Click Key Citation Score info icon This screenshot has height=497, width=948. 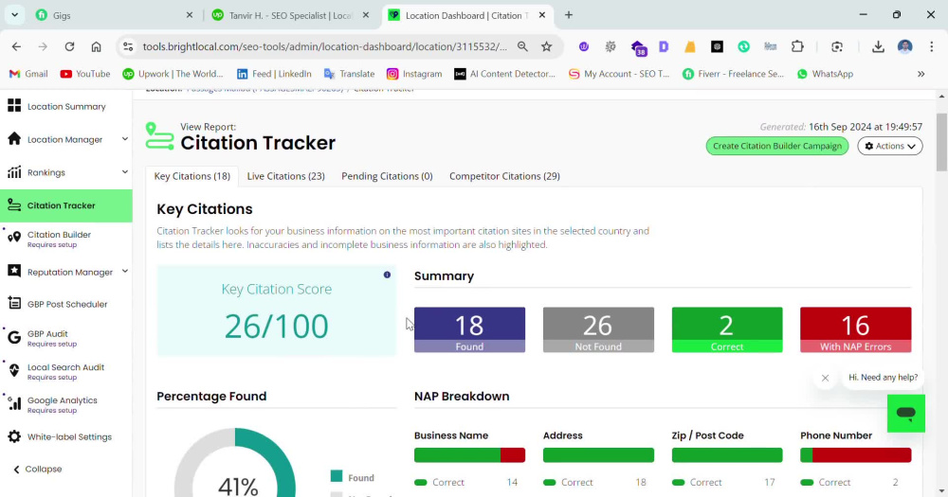[x=387, y=275]
